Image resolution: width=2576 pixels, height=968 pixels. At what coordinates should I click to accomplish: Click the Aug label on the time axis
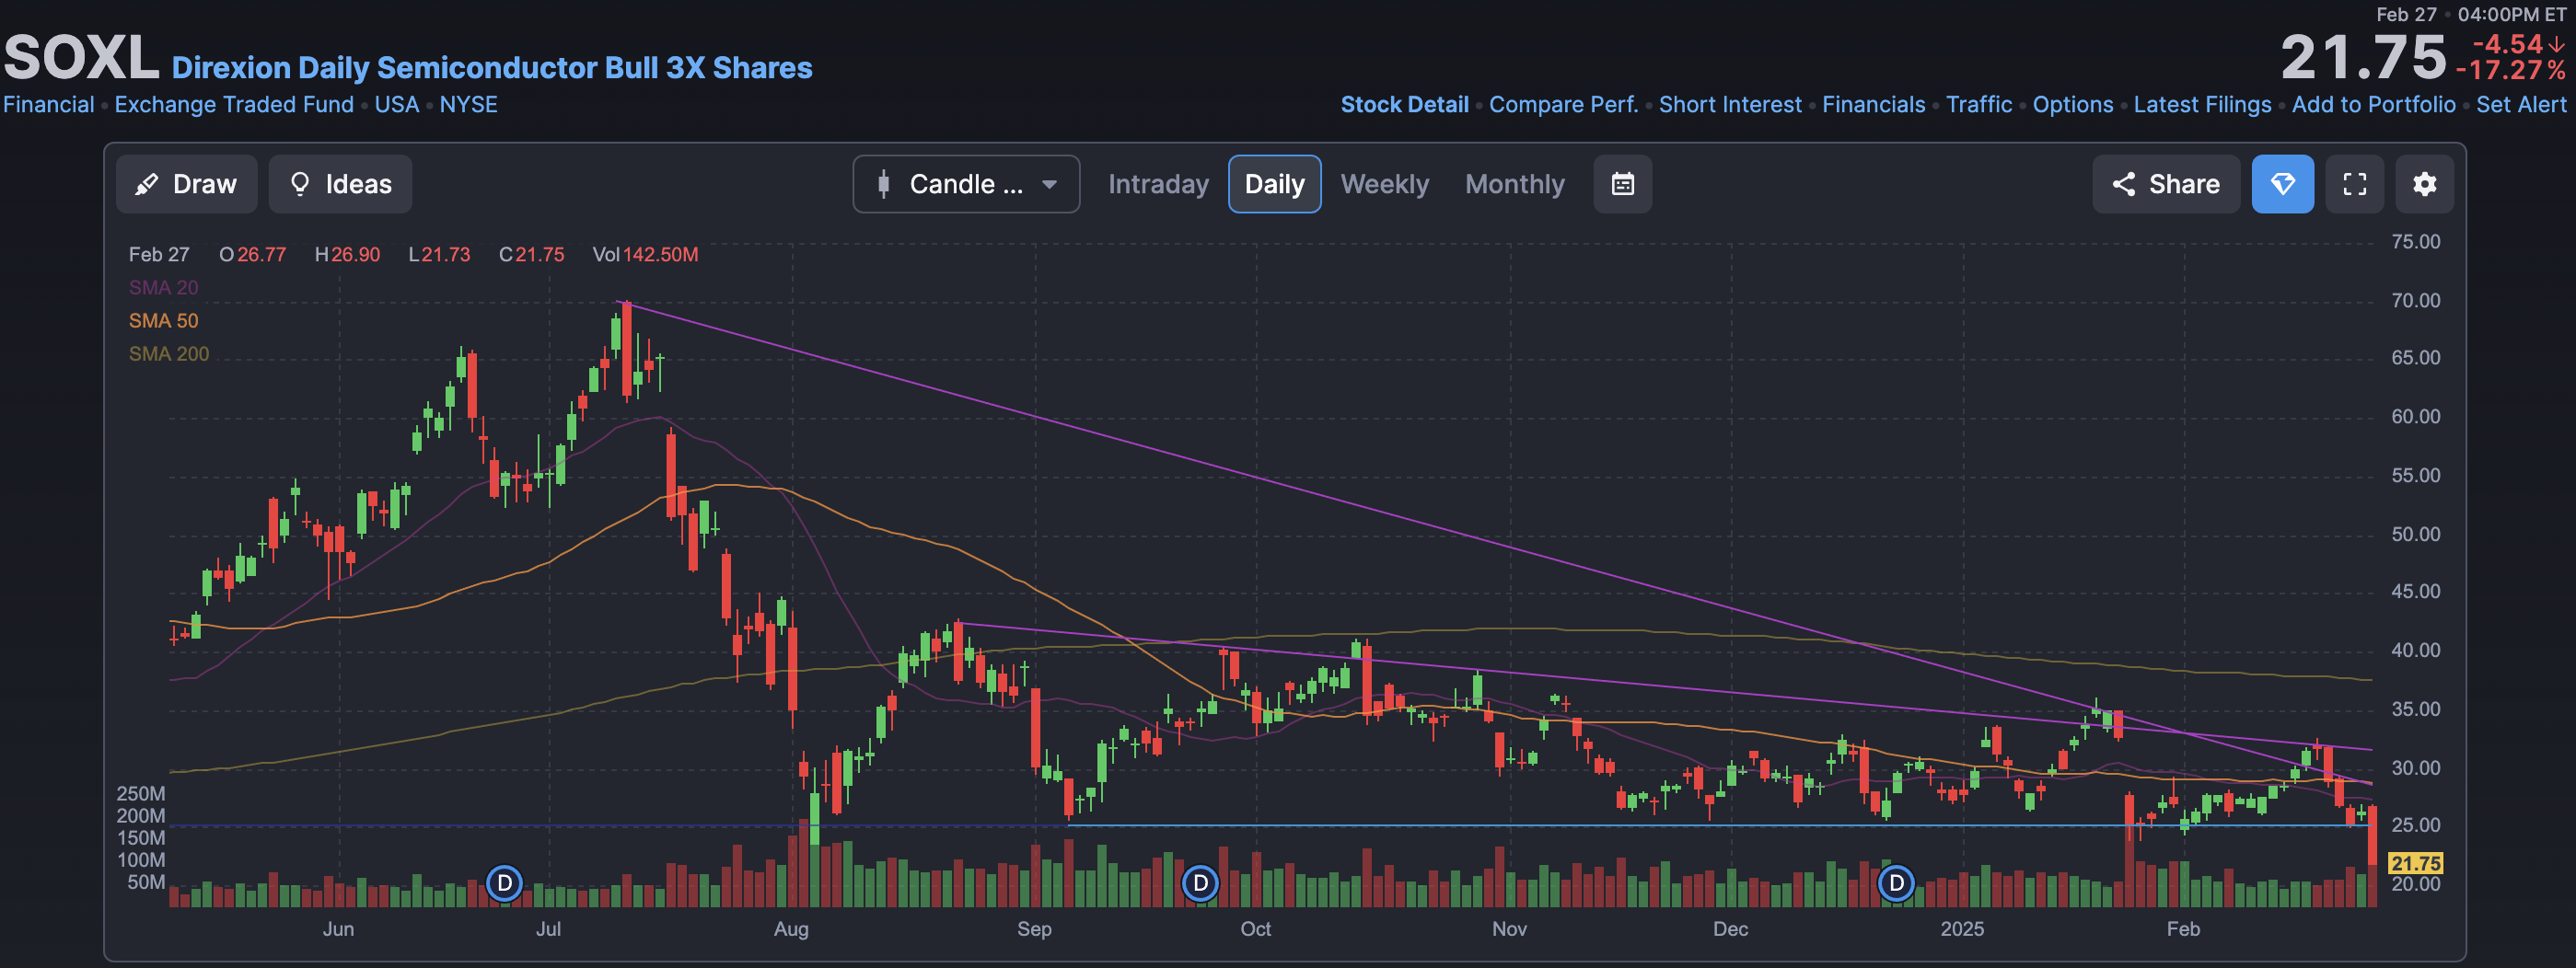tap(791, 929)
